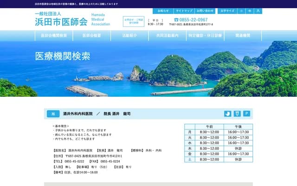Click the サイトマップ link

(184, 10)
